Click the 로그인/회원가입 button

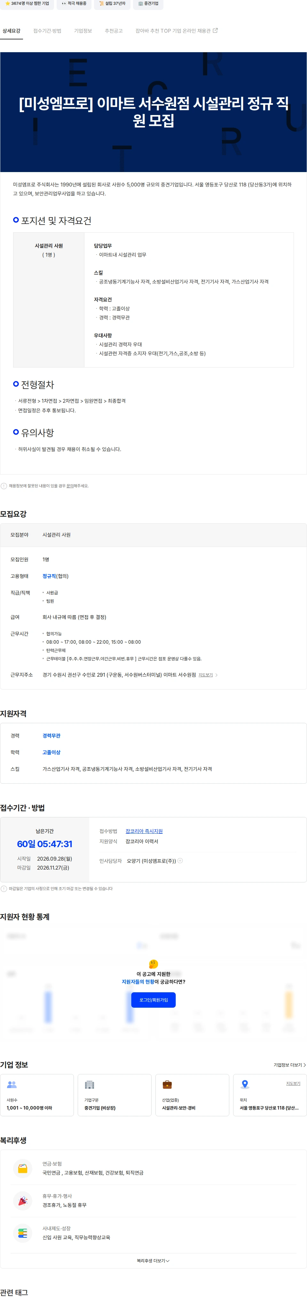pos(153,1000)
